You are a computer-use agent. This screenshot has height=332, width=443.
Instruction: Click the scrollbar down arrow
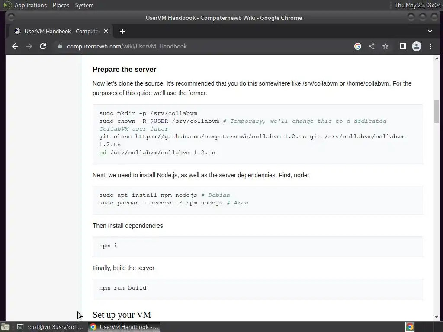coord(437,317)
